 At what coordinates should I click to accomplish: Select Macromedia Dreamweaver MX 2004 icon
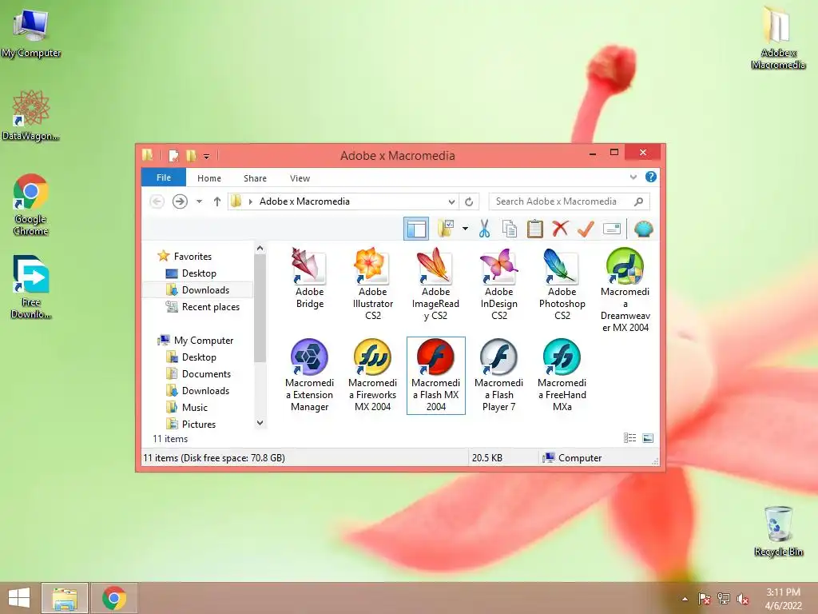(x=625, y=289)
